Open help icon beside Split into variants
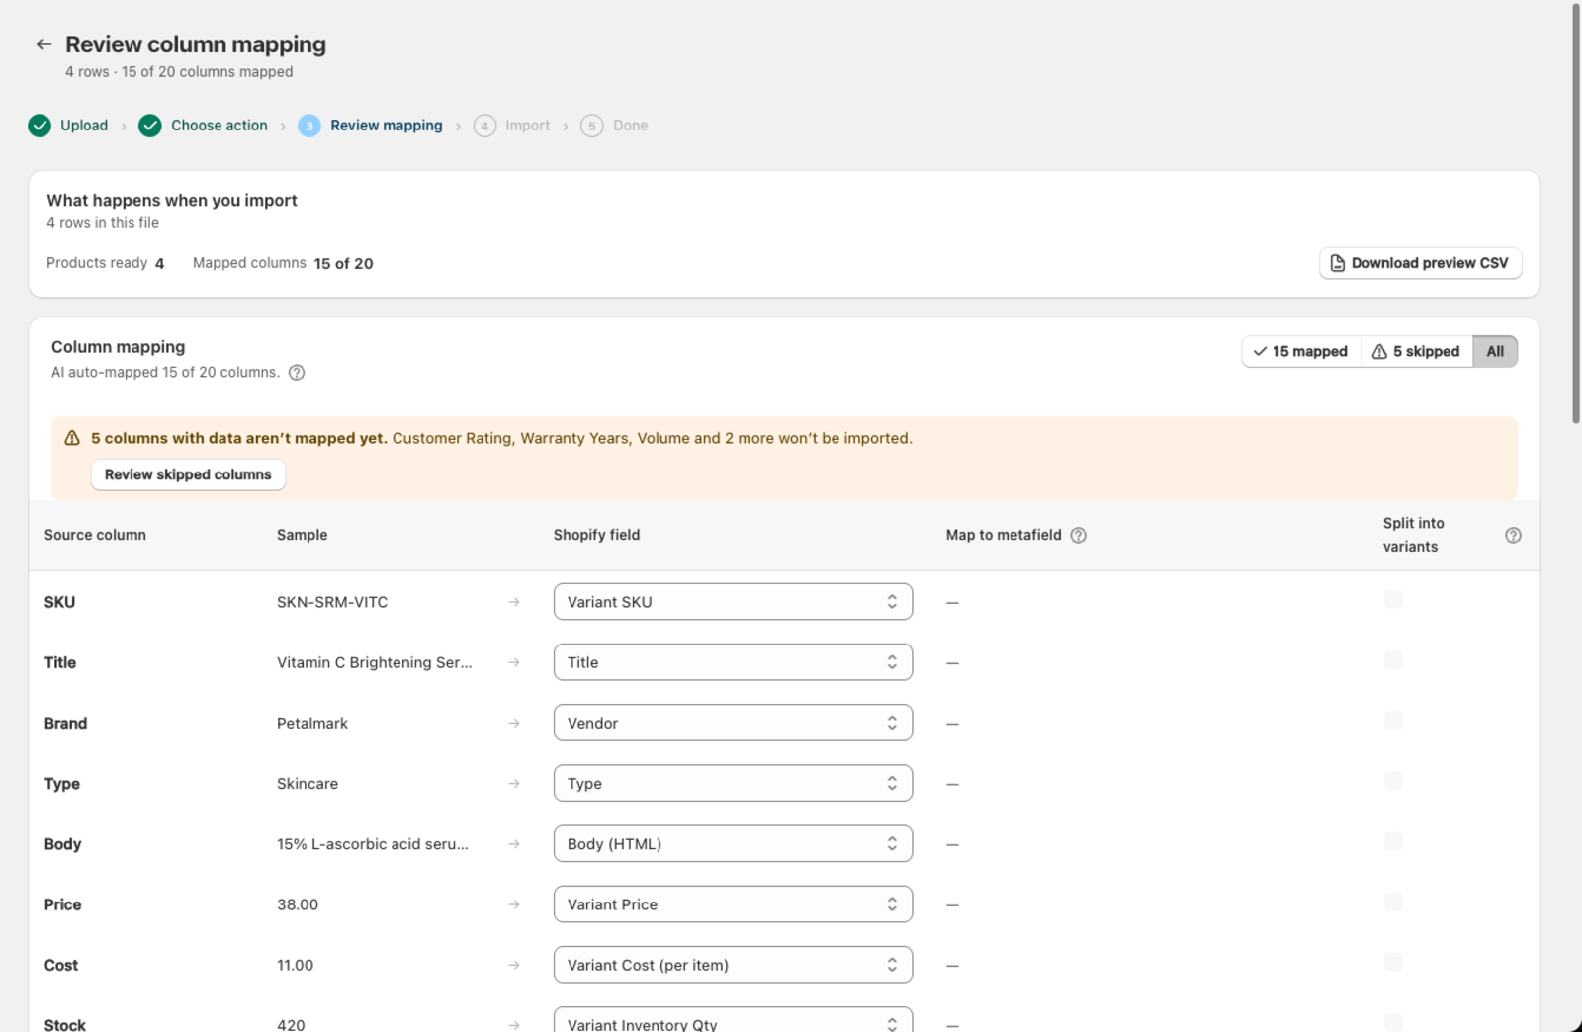Screen dimensions: 1582x1032 pos(1513,535)
